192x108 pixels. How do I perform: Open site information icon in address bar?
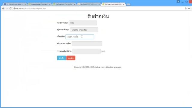coord(14,8)
